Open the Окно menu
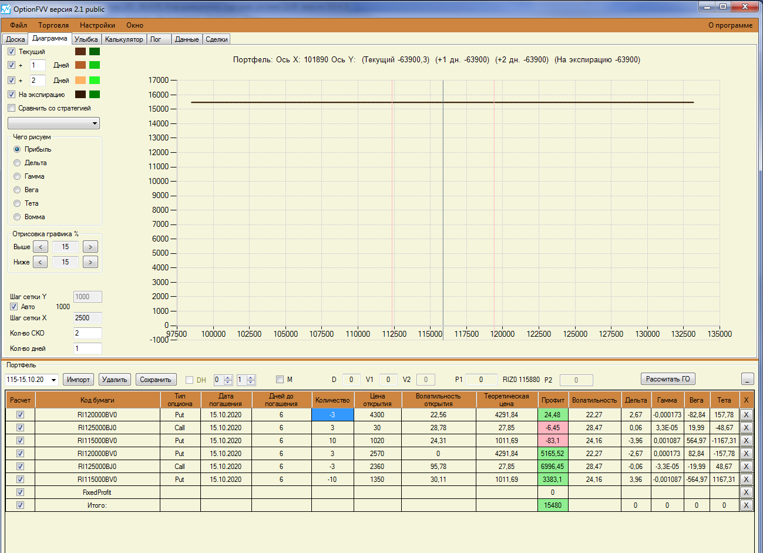 (135, 25)
